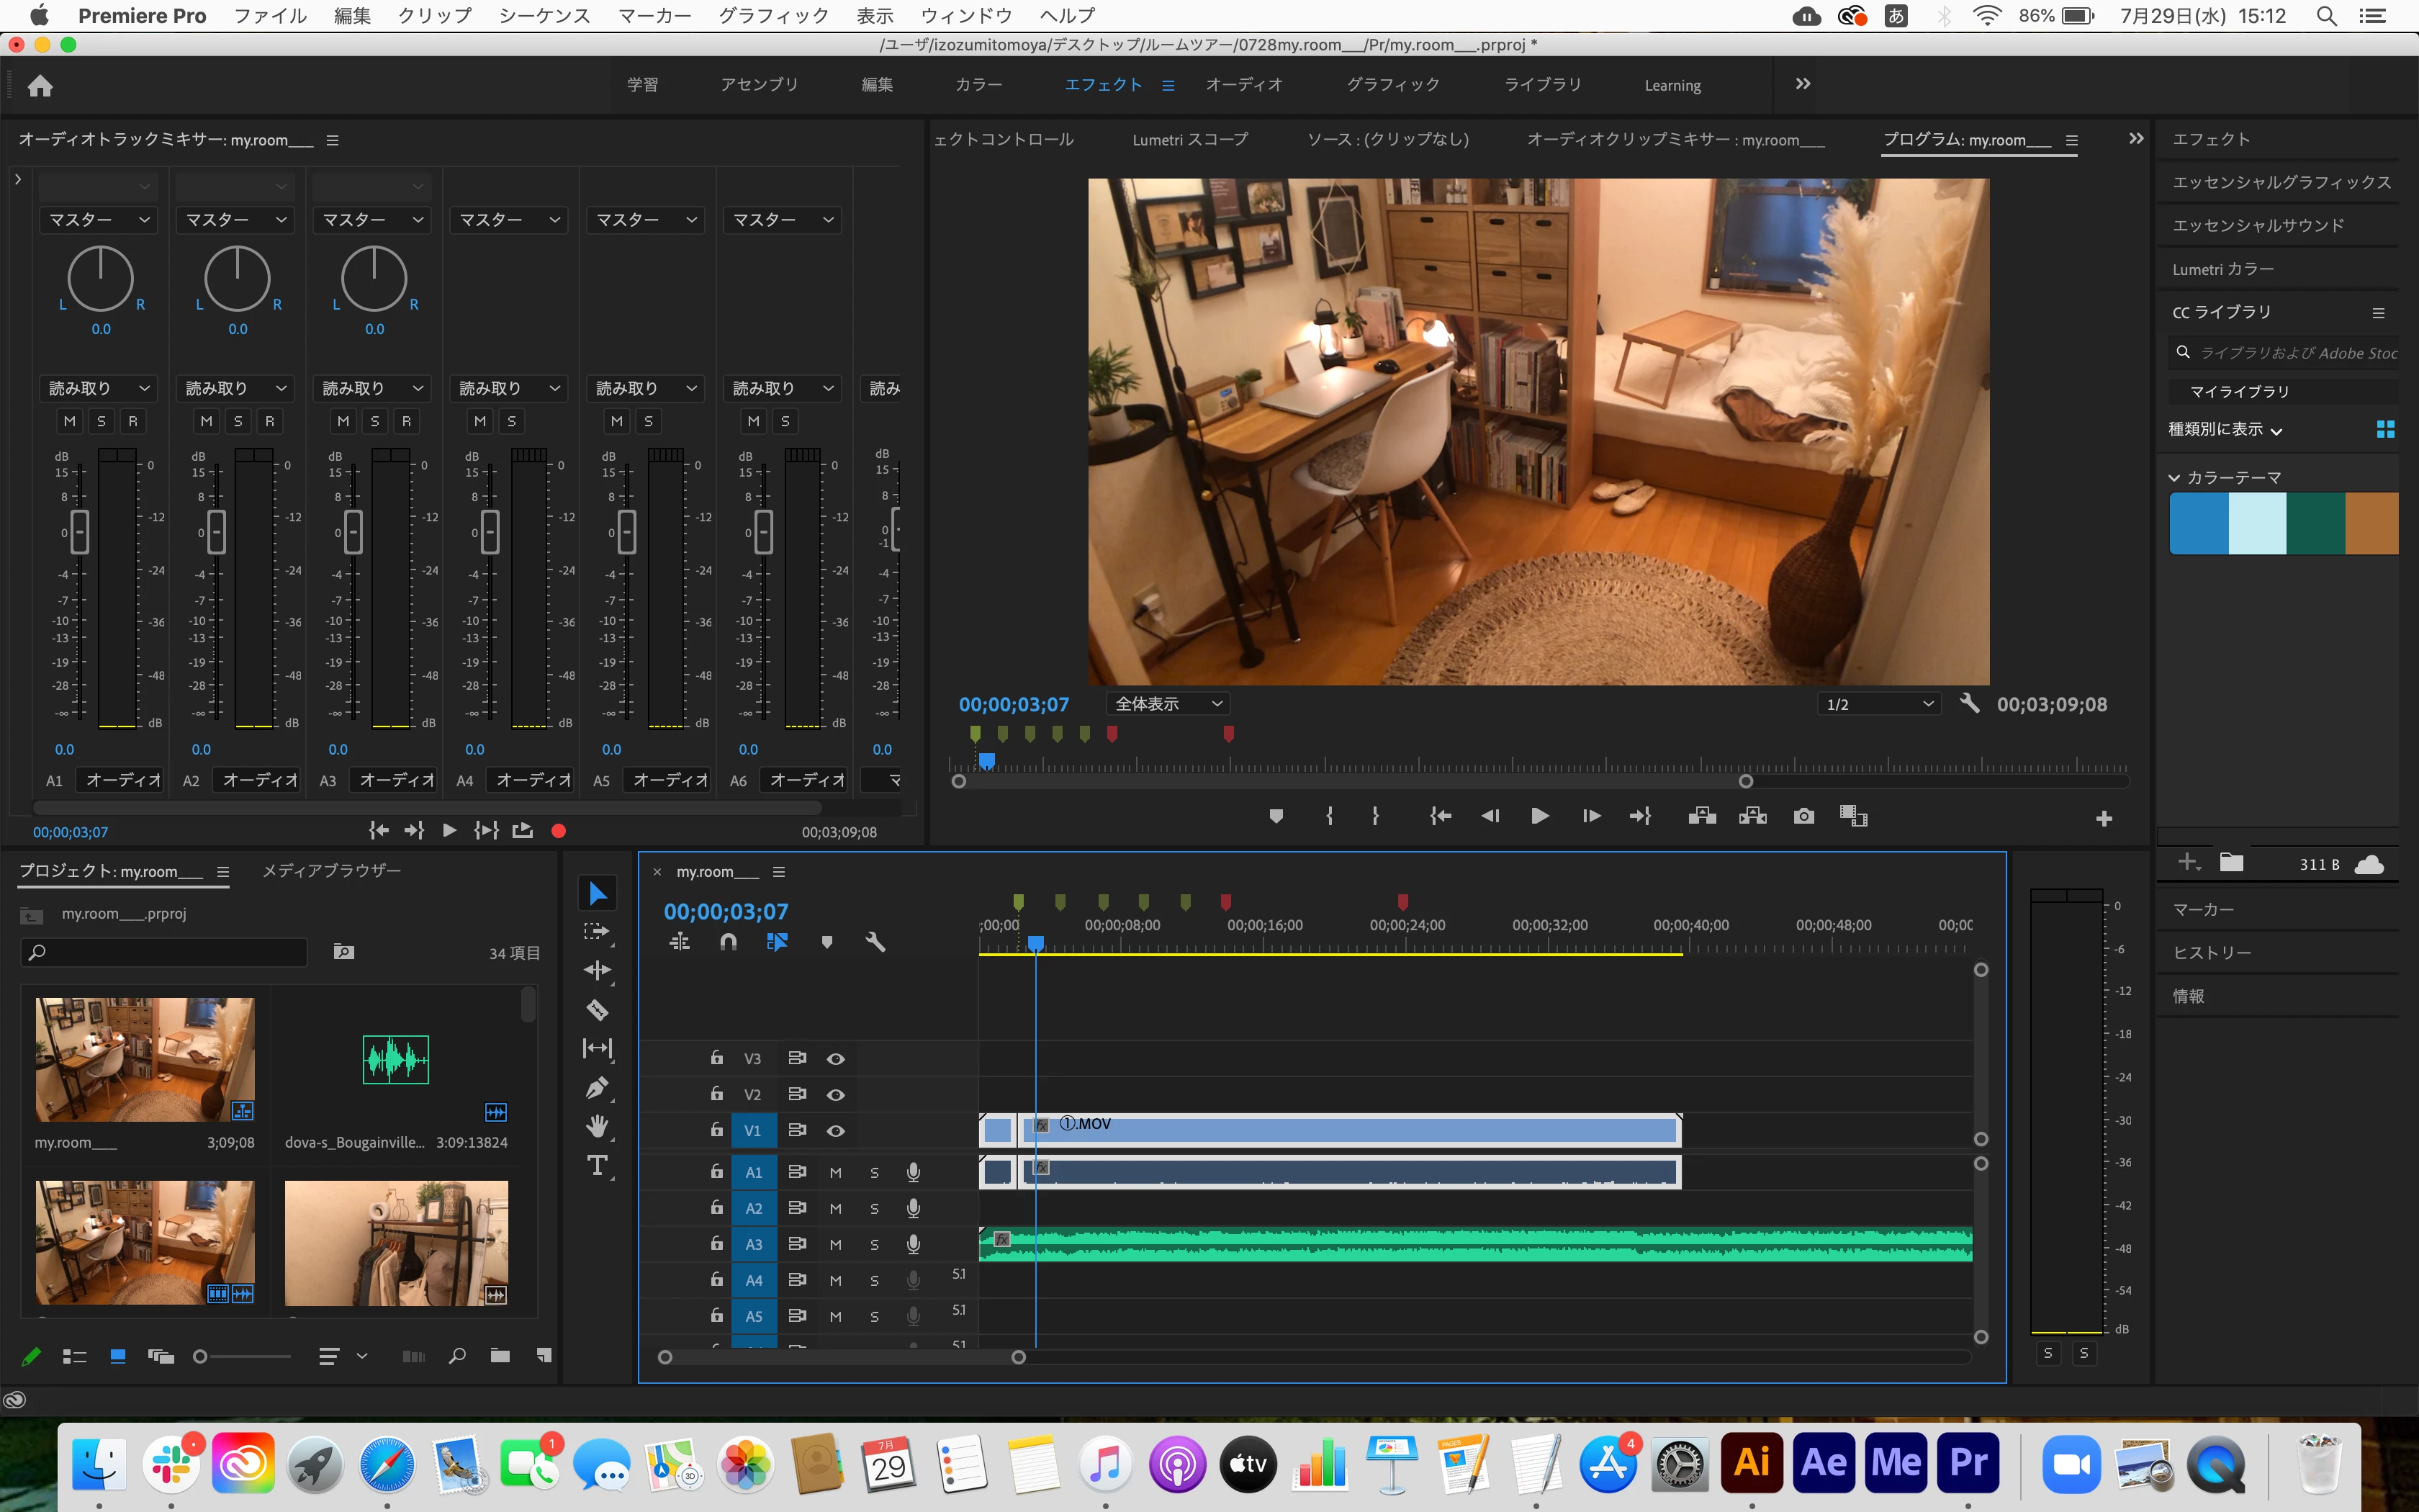Open the Lumetri カラー panel
This screenshot has height=1512, width=2419.
point(2222,269)
